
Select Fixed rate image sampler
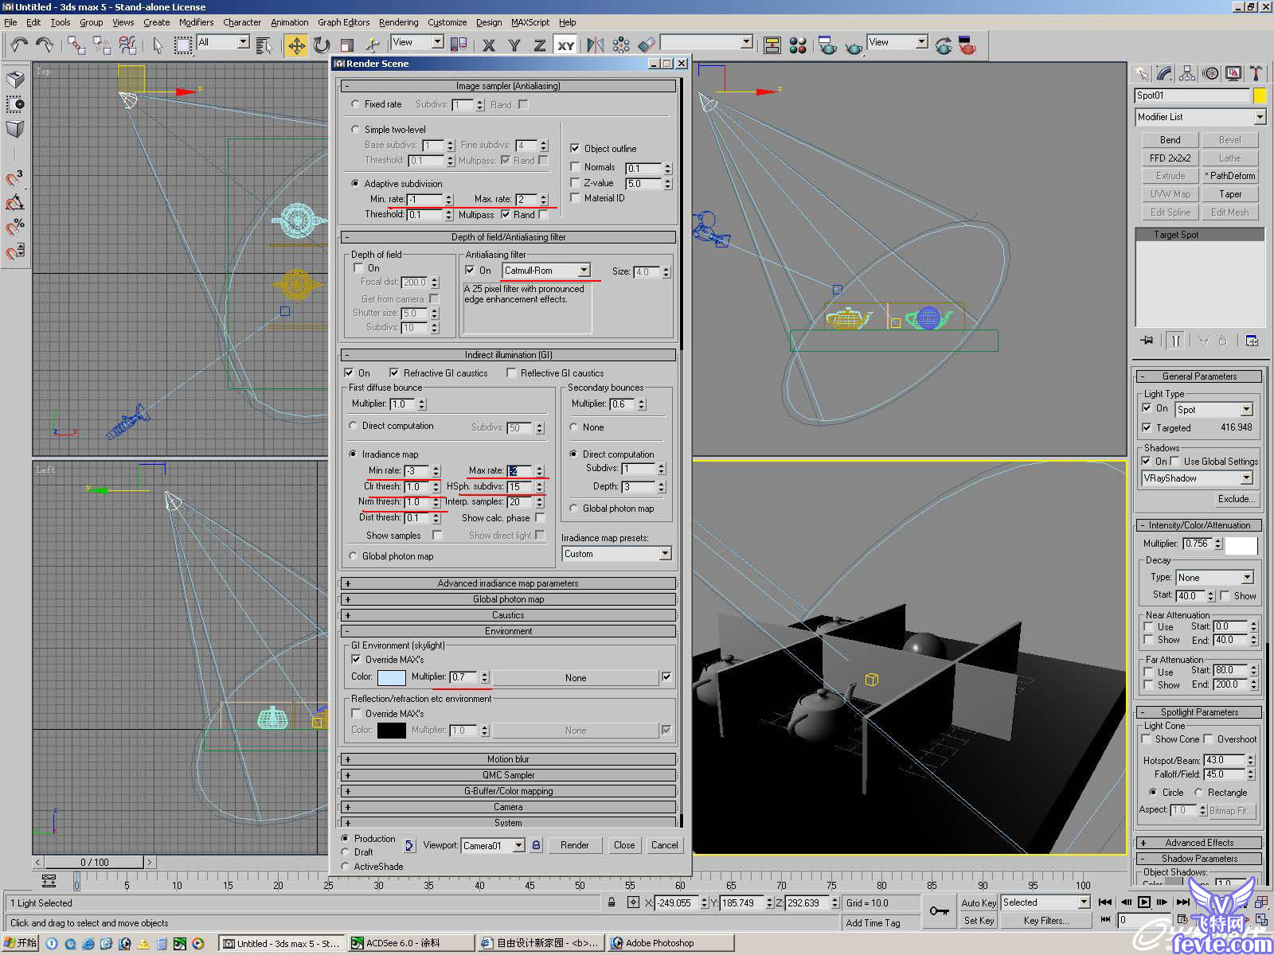(x=355, y=104)
